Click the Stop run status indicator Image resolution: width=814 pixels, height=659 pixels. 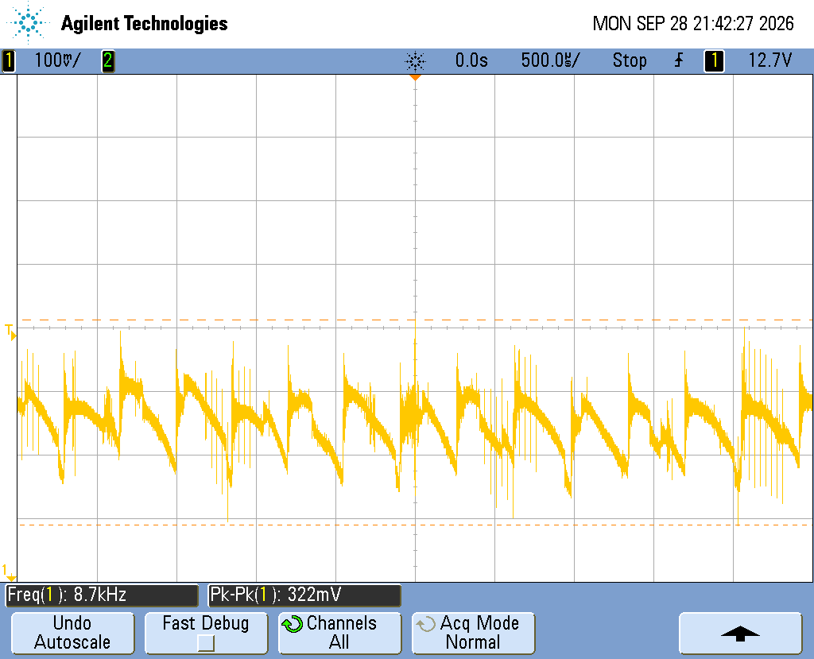[630, 60]
